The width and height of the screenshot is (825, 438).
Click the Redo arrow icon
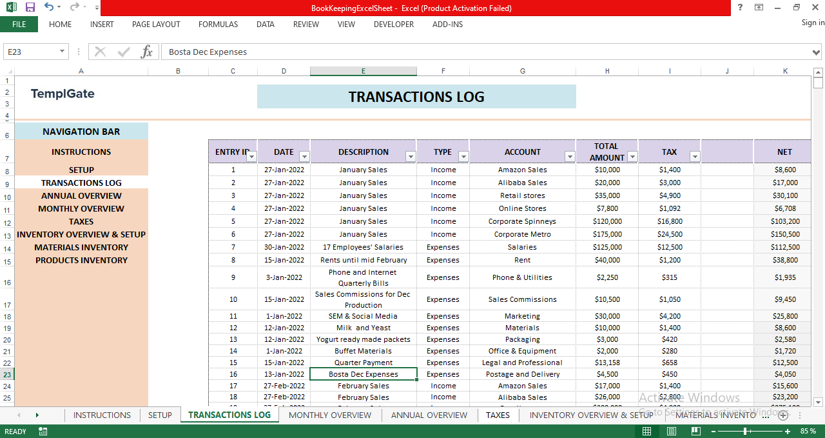click(x=74, y=7)
